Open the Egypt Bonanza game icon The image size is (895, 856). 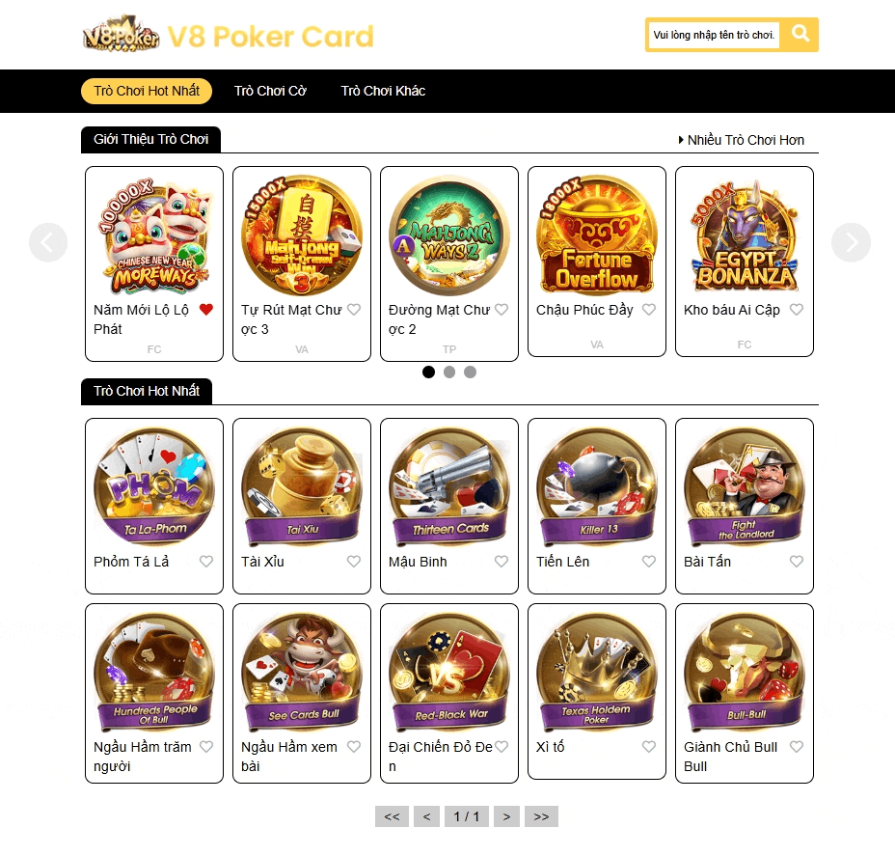(x=744, y=235)
